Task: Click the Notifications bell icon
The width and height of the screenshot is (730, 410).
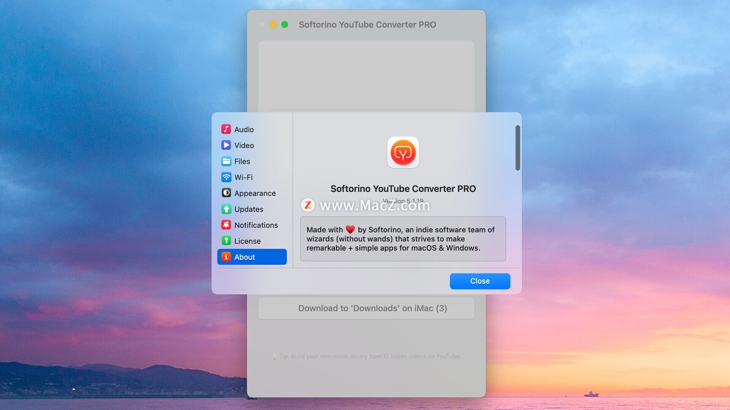Action: click(226, 225)
